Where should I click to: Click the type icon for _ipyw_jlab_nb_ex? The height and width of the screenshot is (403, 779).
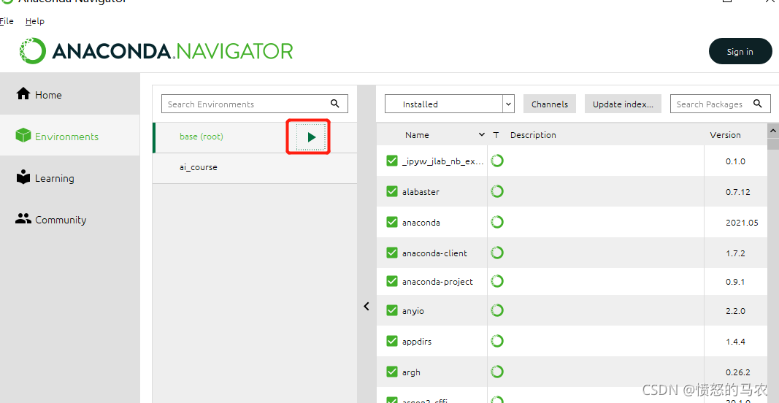click(x=496, y=161)
